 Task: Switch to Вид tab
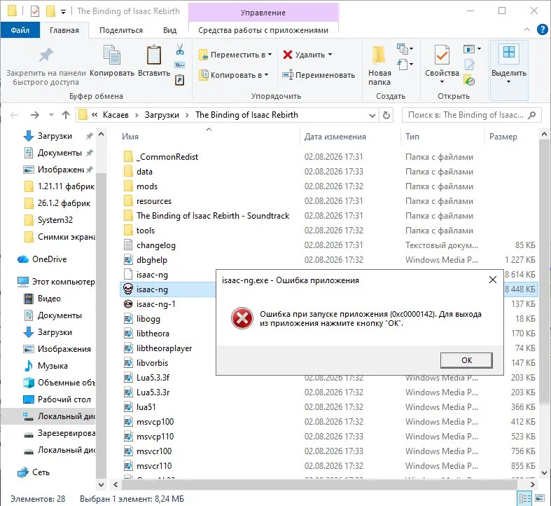tap(169, 30)
